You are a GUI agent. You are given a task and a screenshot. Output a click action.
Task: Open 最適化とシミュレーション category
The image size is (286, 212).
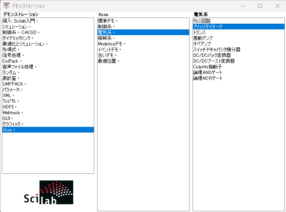click(48, 44)
